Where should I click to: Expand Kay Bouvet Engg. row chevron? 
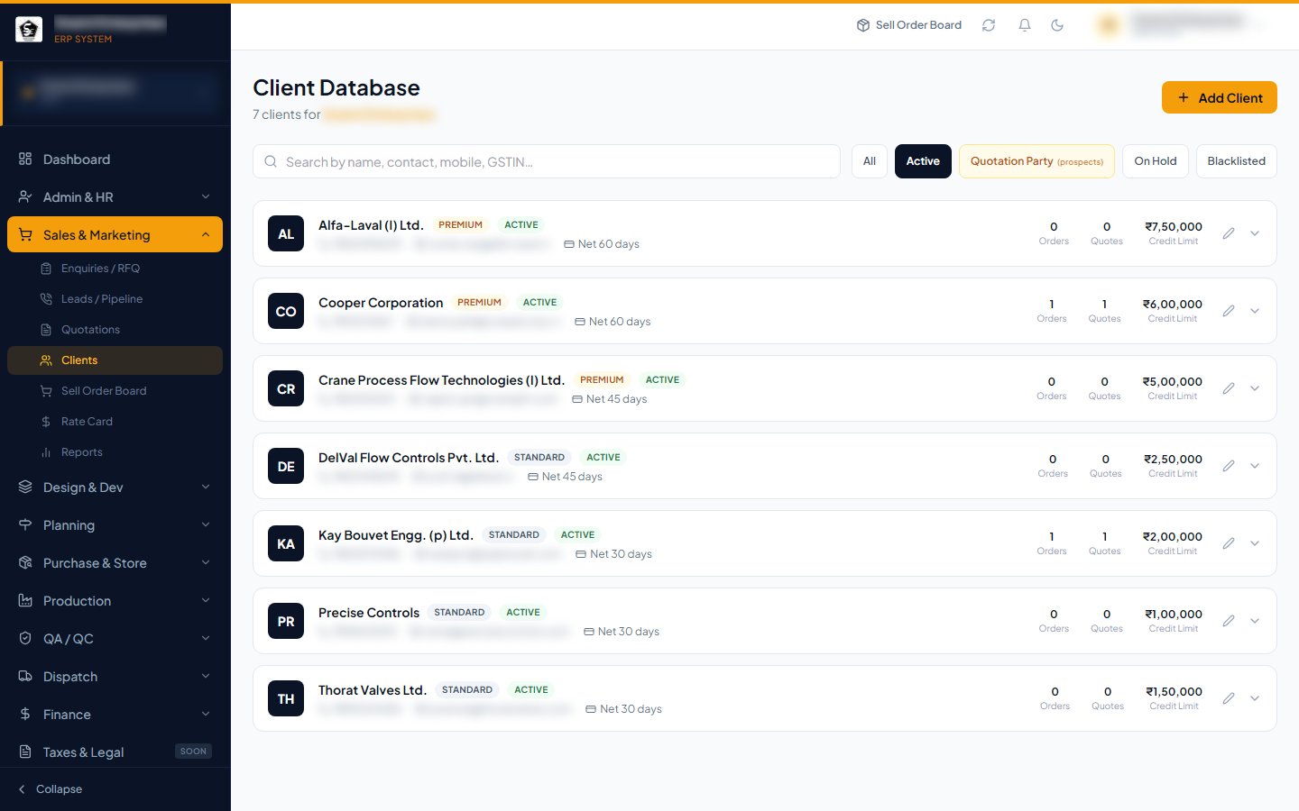pyautogui.click(x=1255, y=543)
